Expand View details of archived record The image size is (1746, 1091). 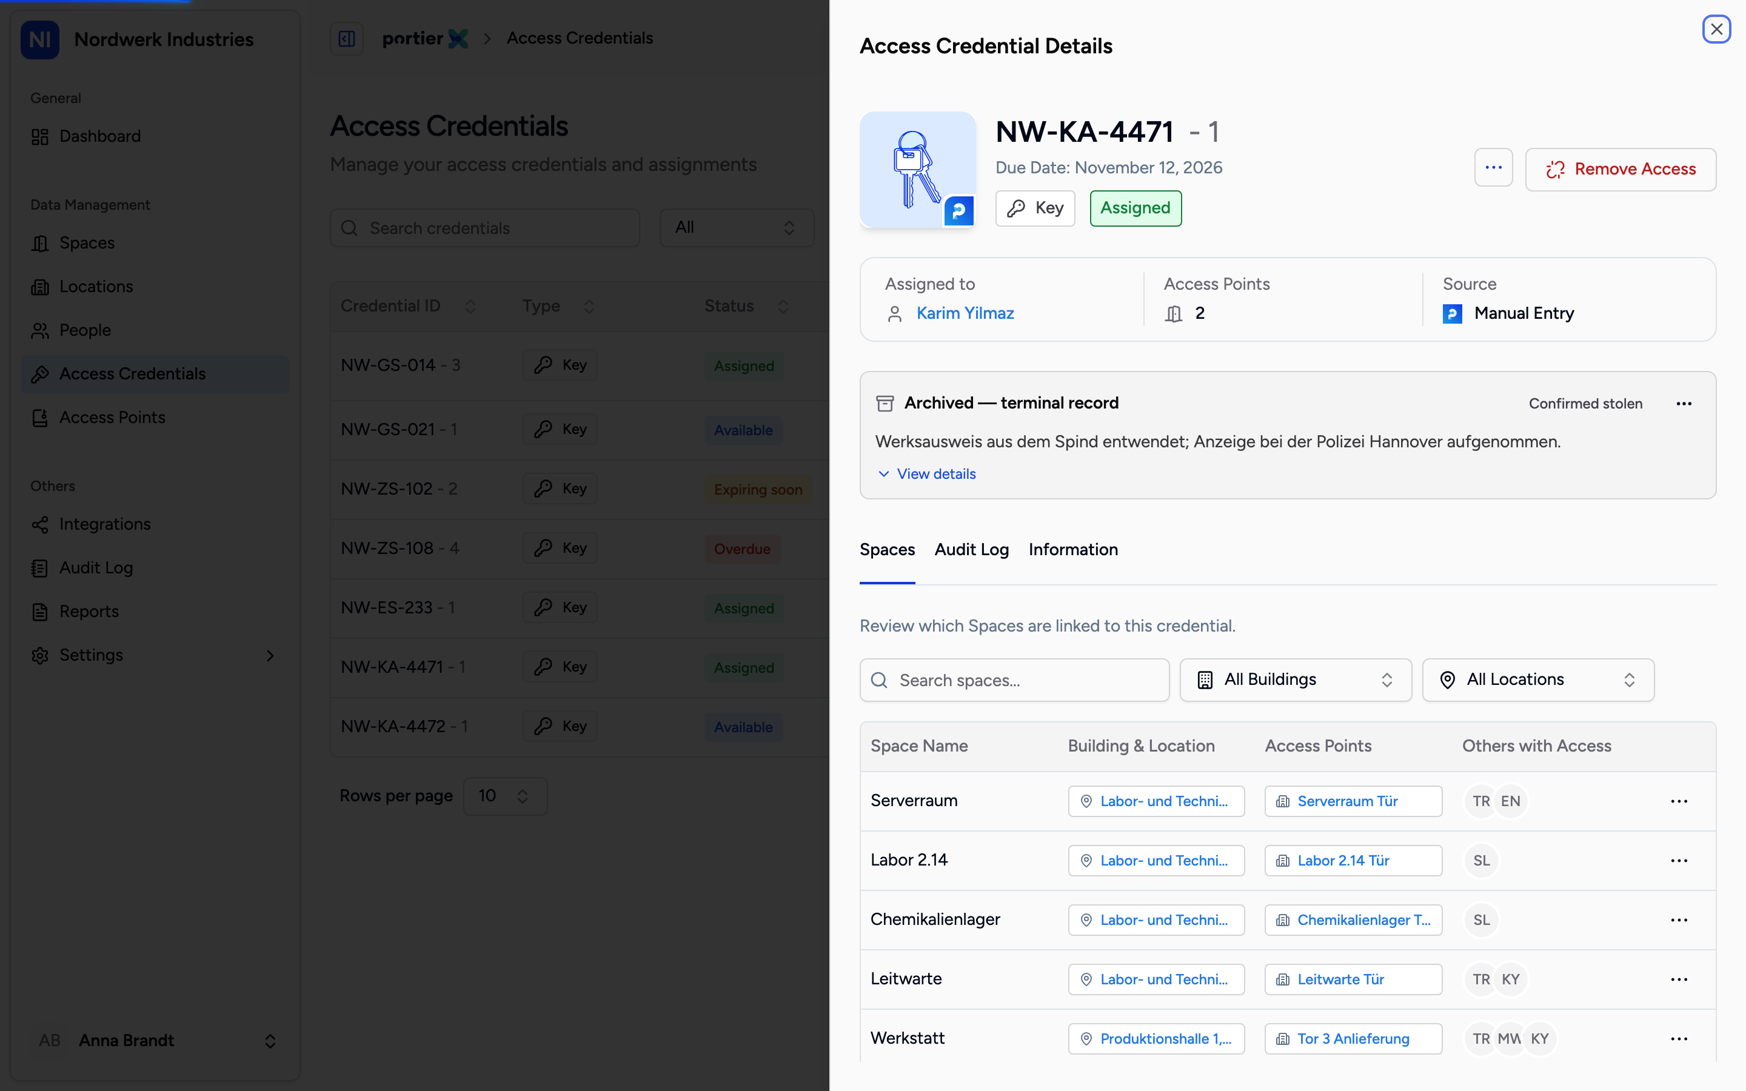tap(926, 474)
